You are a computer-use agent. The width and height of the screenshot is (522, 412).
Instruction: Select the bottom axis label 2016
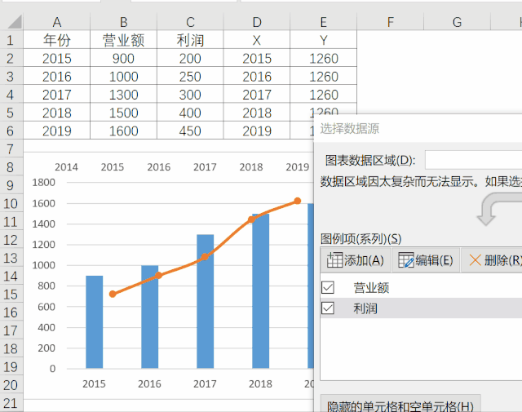click(149, 383)
